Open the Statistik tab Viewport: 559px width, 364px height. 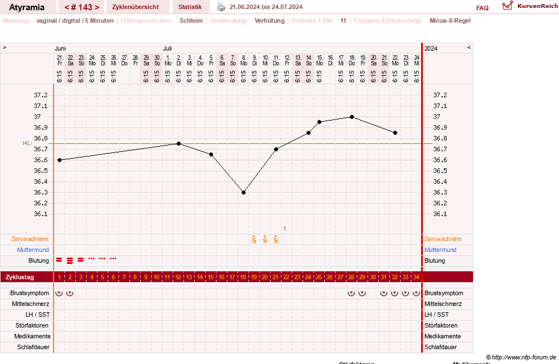(x=190, y=7)
